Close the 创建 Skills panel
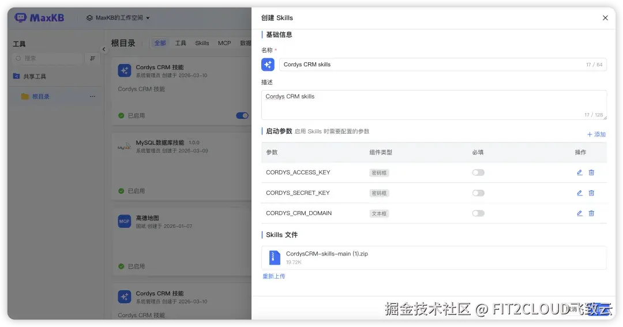This screenshot has height=327, width=623. [x=605, y=18]
